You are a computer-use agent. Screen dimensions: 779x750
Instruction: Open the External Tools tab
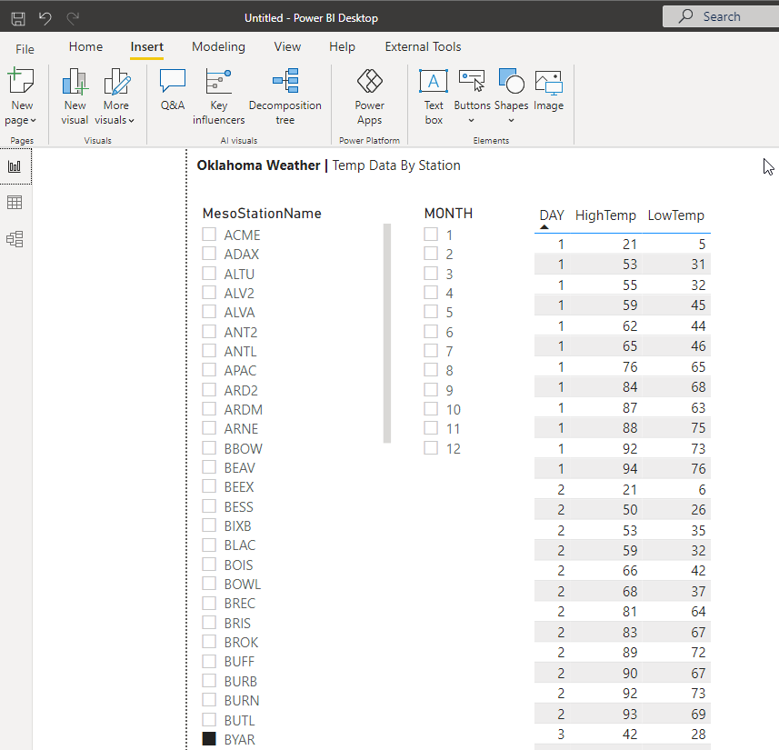423,46
